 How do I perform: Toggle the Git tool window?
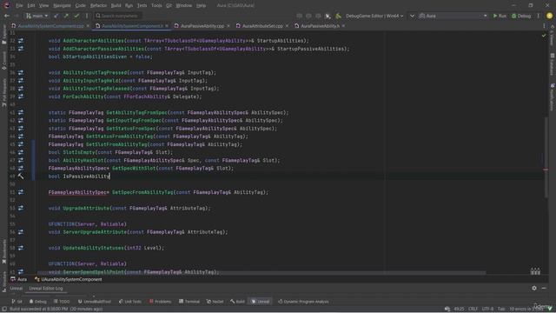pyautogui.click(x=17, y=302)
